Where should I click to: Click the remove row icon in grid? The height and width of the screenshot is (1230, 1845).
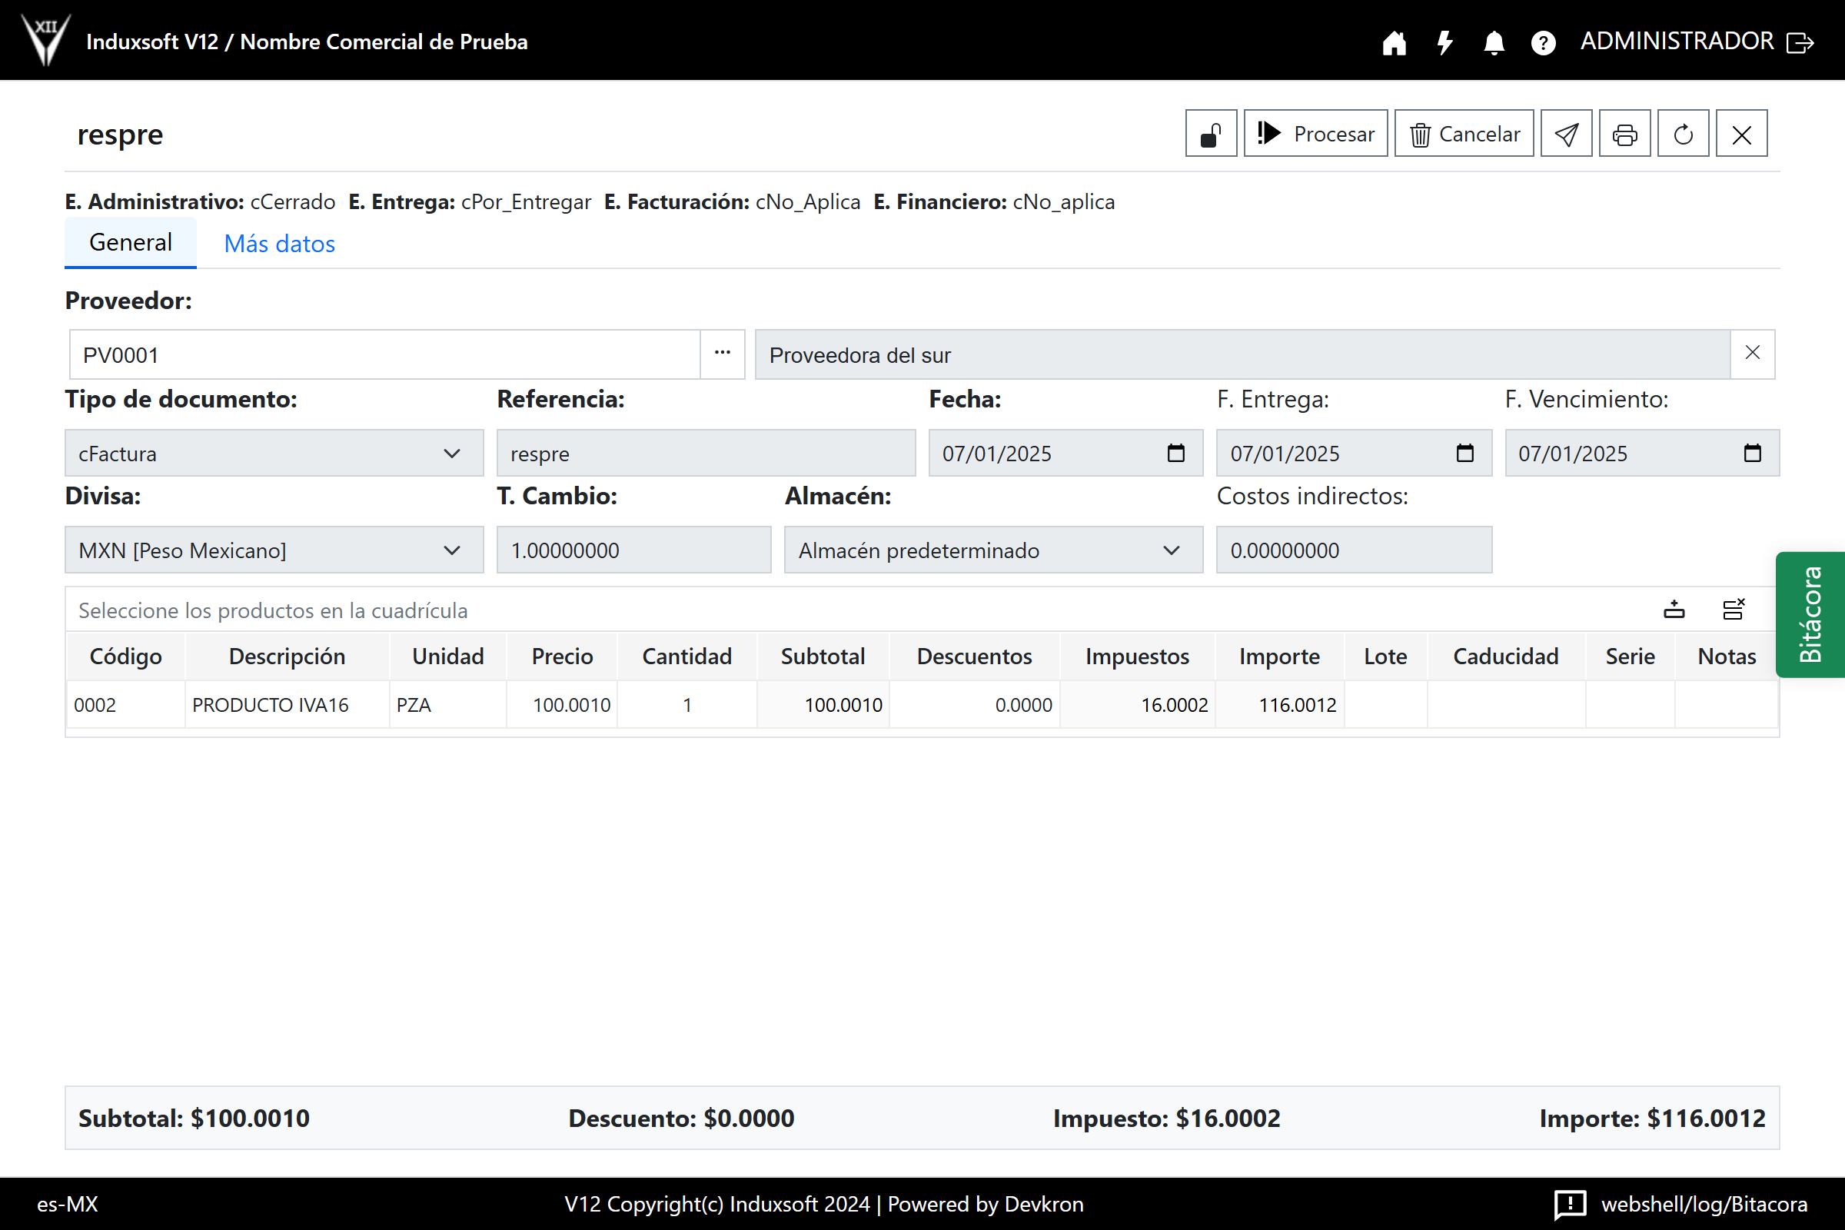[1733, 610]
